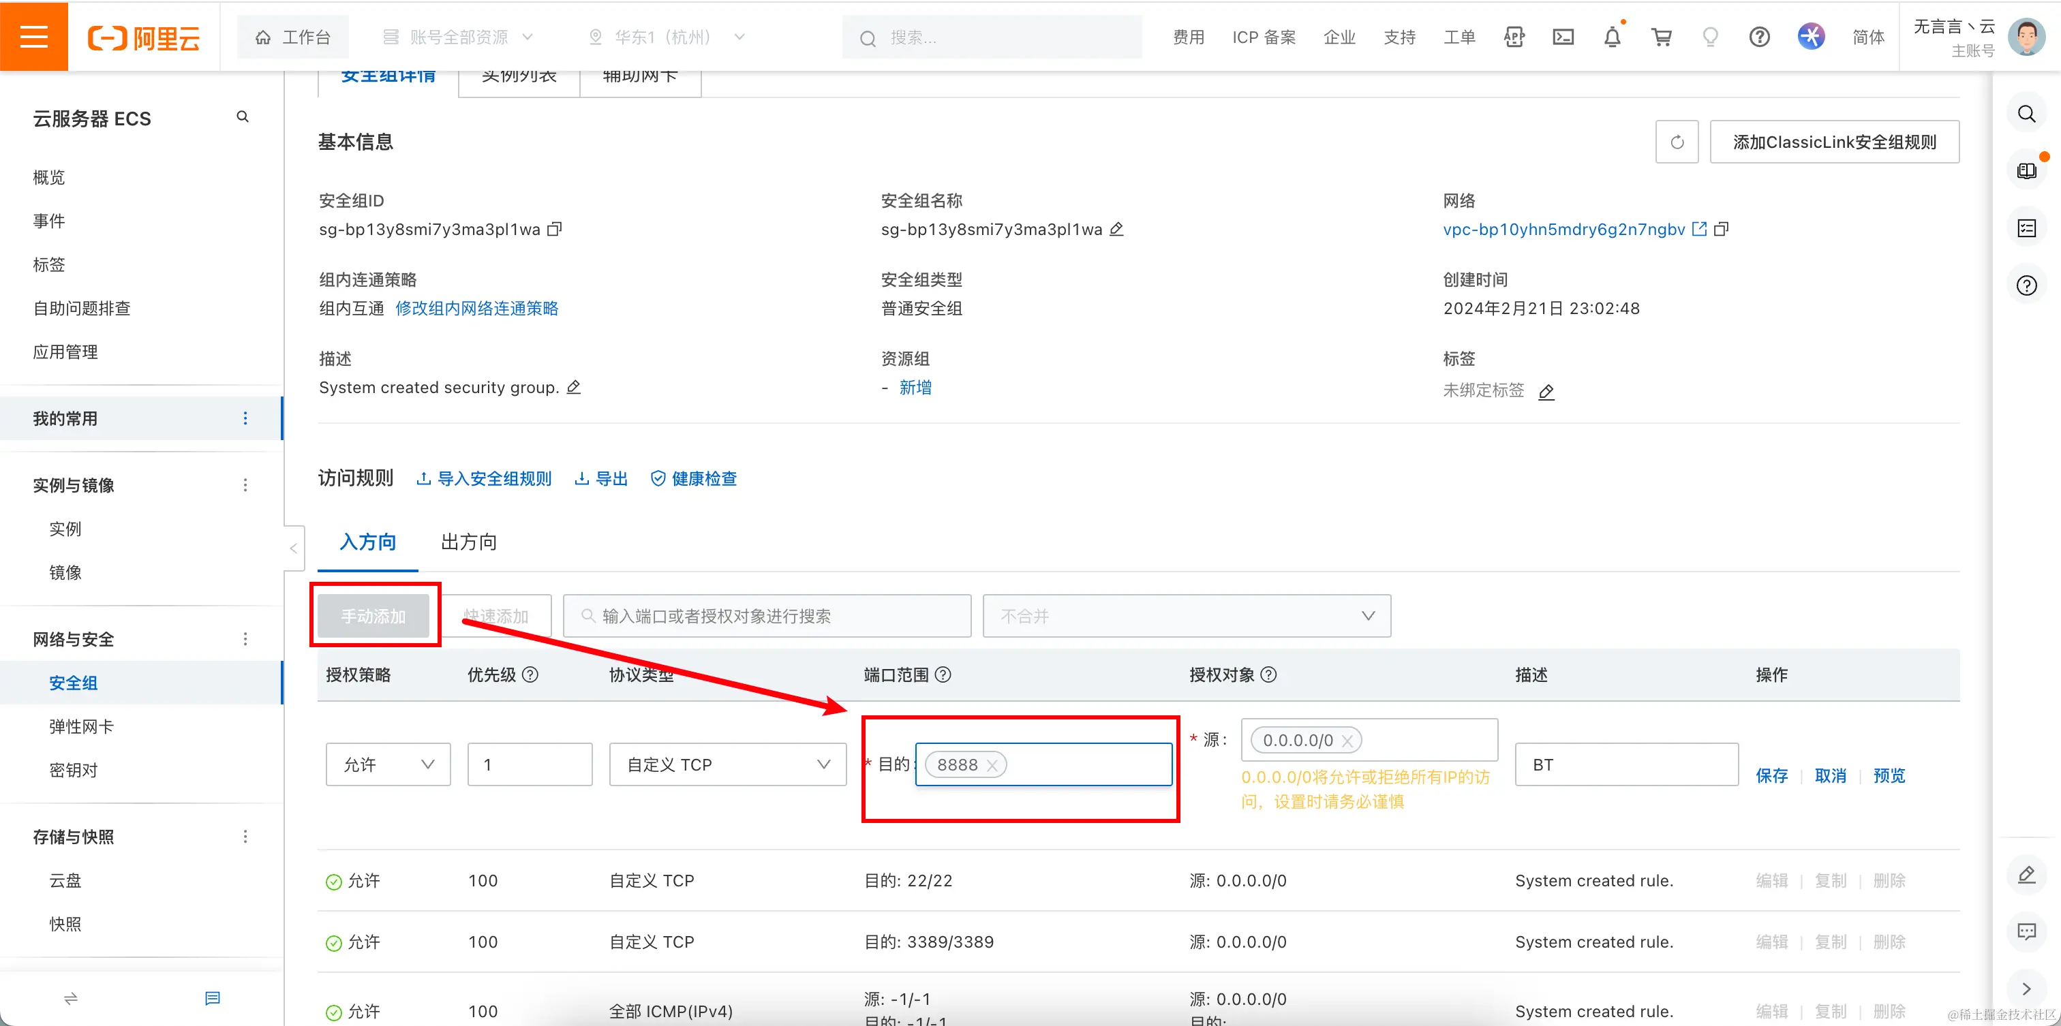Image resolution: width=2061 pixels, height=1026 pixels.
Task: Open Cloud Shell terminal icon
Action: (x=1563, y=37)
